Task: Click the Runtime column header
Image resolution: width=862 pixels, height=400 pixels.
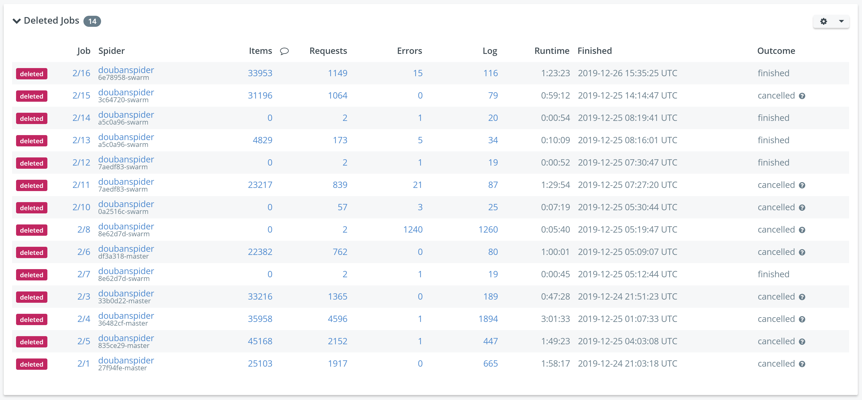Action: click(552, 51)
